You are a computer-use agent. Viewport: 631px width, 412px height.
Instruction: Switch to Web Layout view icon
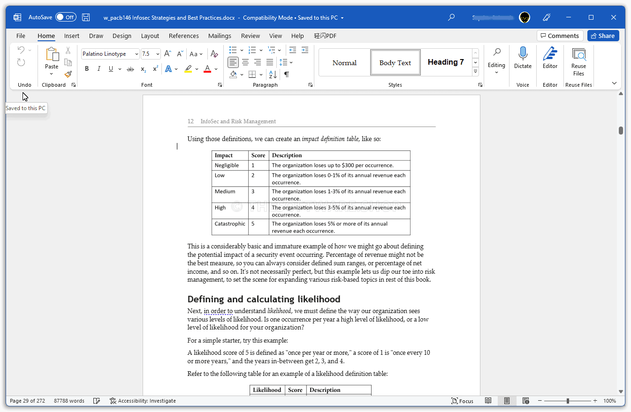tap(526, 401)
